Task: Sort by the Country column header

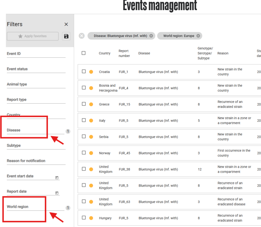Action: point(104,53)
